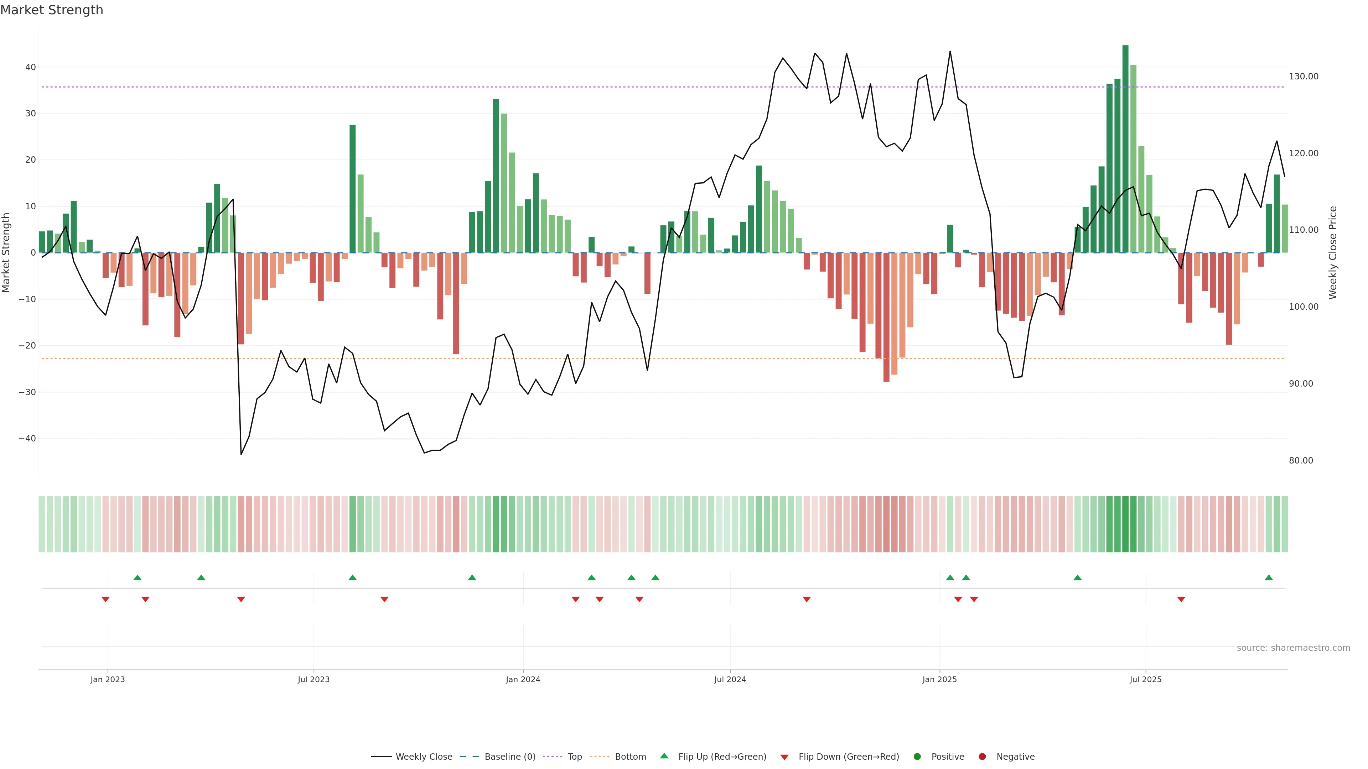
Task: Click Negative red circle legend icon
Action: (x=982, y=757)
